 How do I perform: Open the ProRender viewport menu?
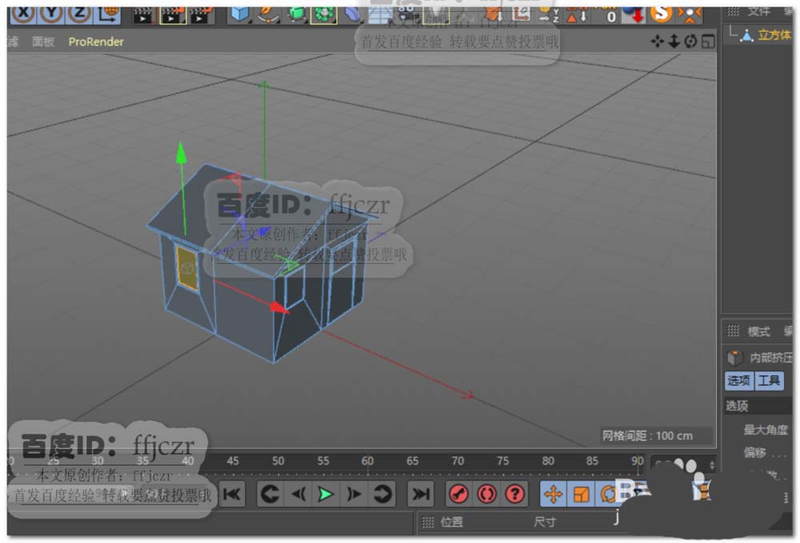[x=96, y=42]
